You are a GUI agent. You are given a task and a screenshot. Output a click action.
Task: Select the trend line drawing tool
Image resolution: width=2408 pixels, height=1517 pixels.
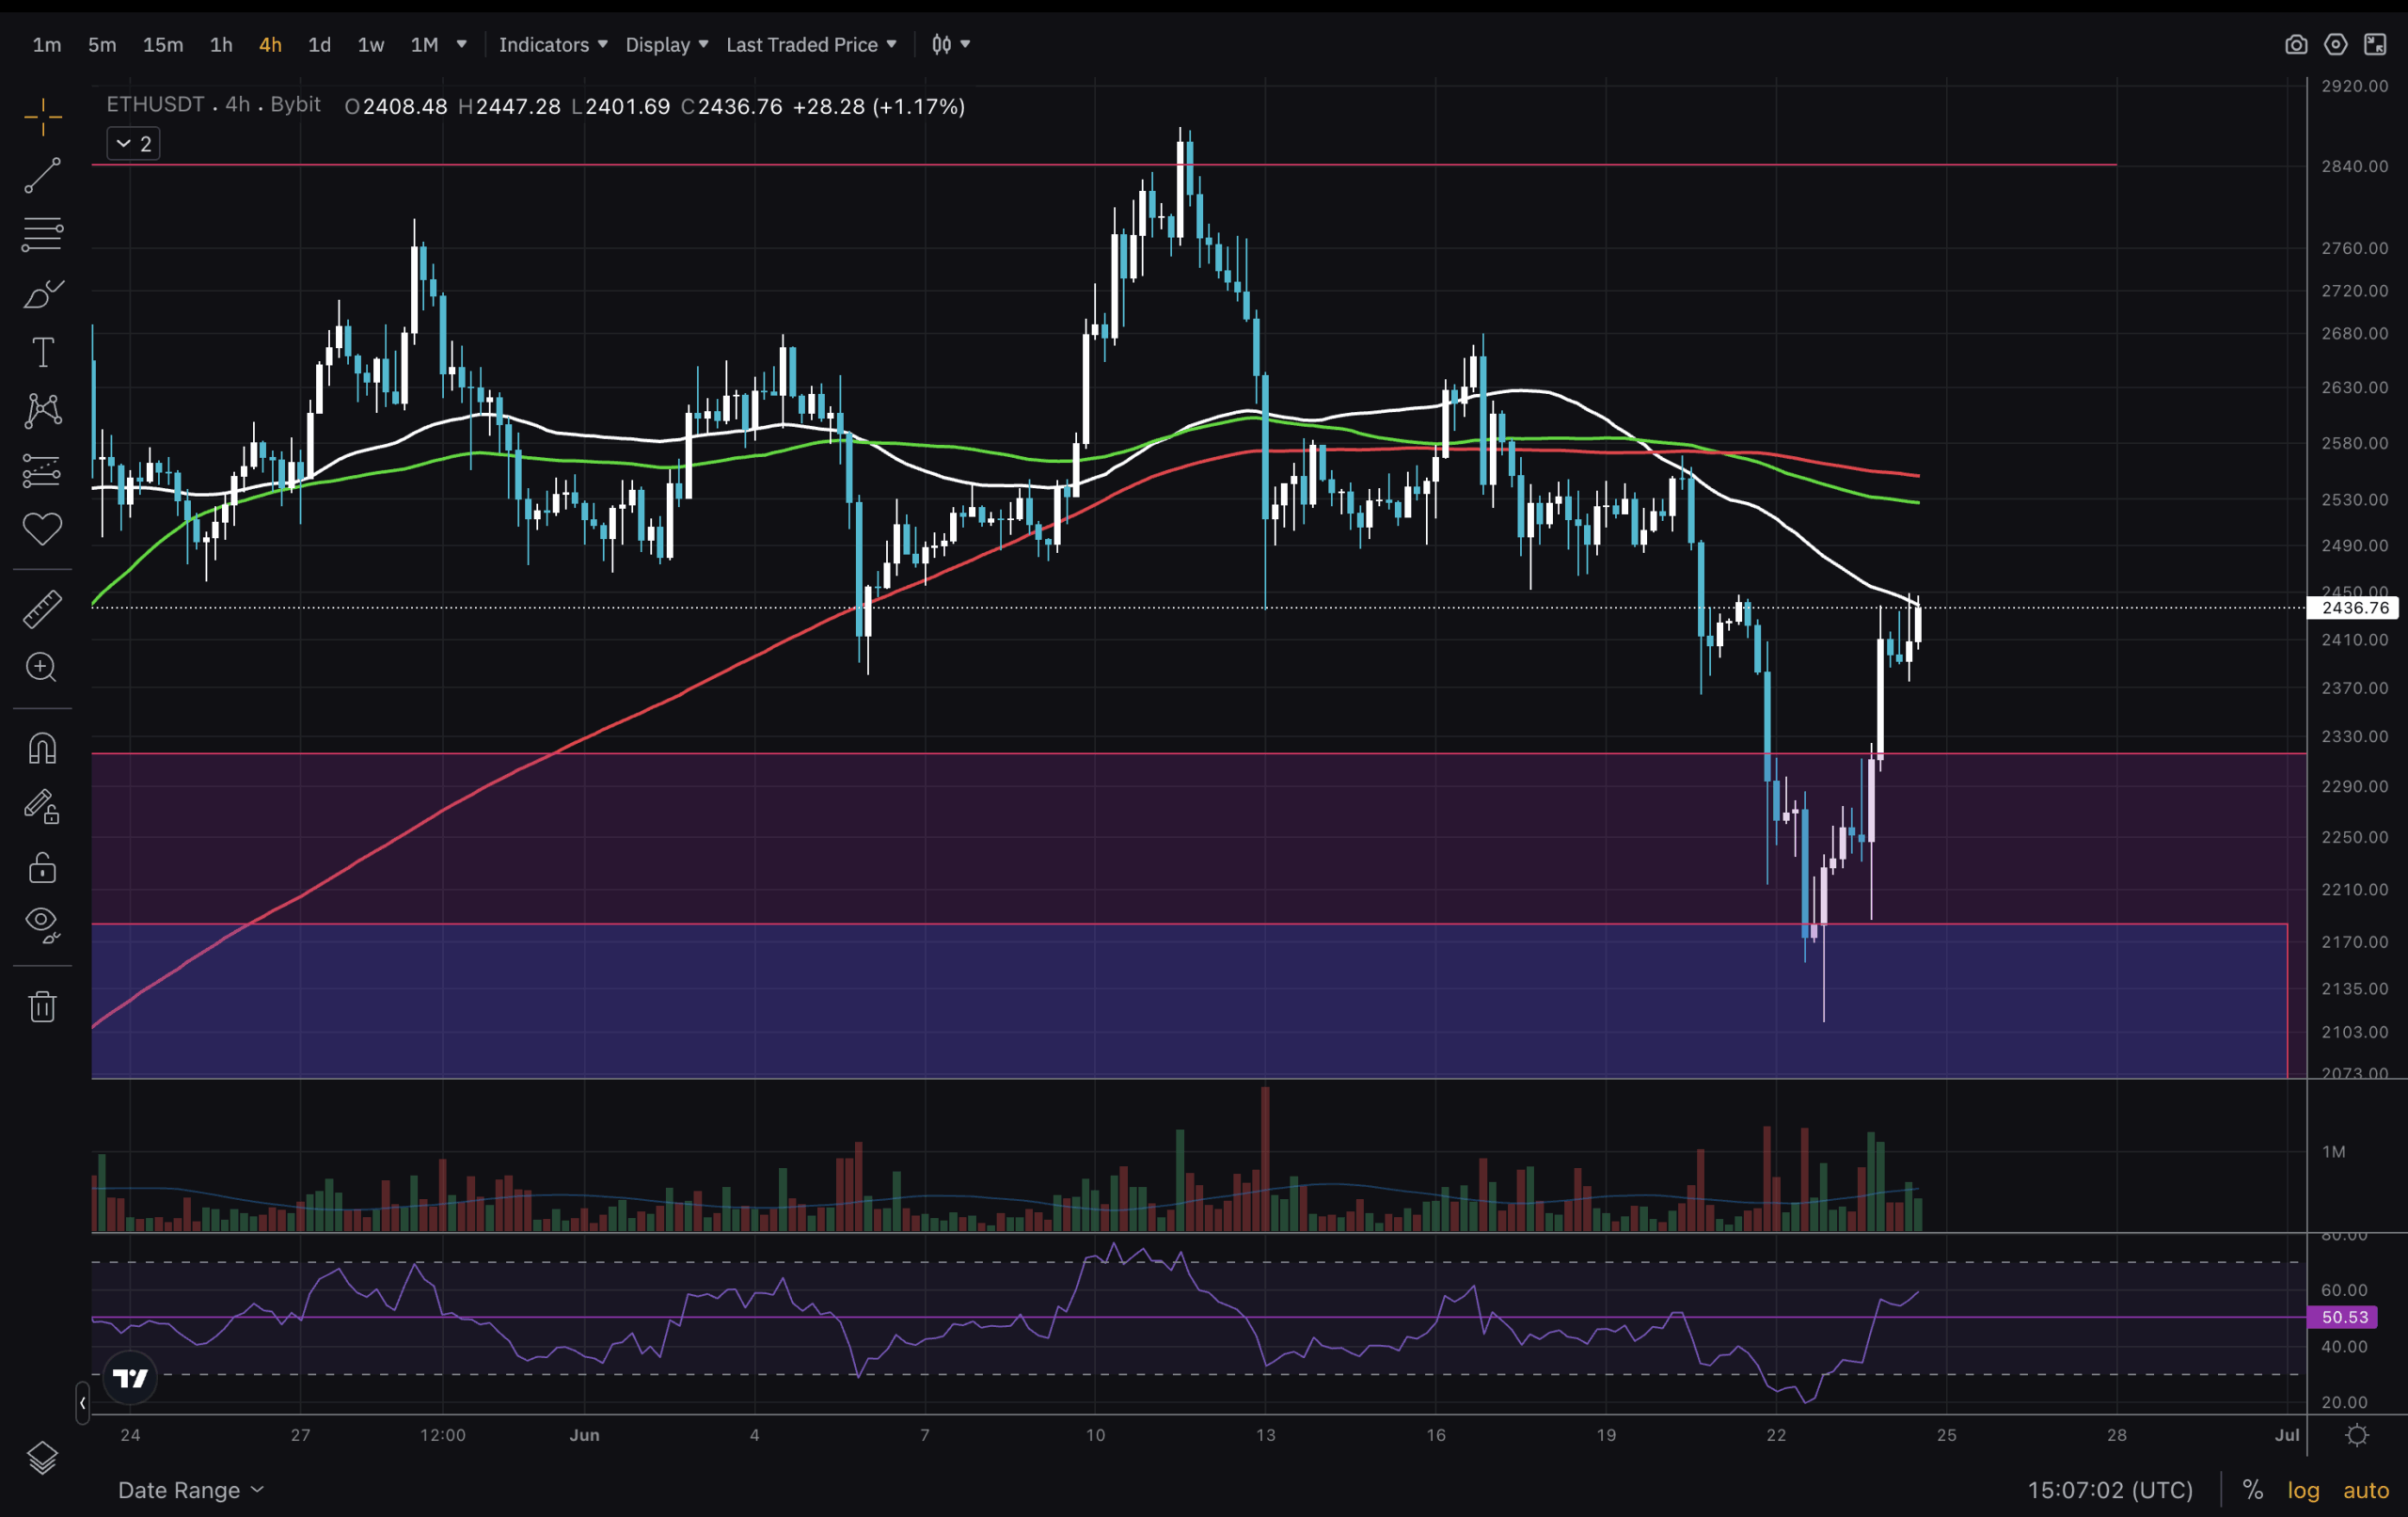[x=42, y=175]
